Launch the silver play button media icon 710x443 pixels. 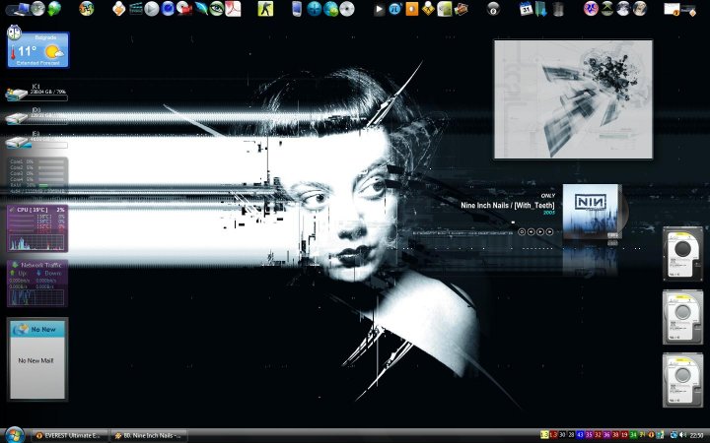(x=152, y=9)
